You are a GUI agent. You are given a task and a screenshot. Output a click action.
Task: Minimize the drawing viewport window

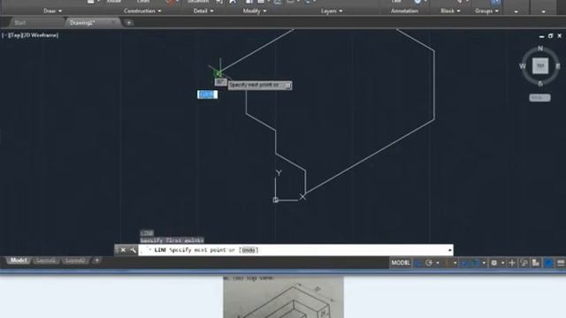pyautogui.click(x=541, y=36)
